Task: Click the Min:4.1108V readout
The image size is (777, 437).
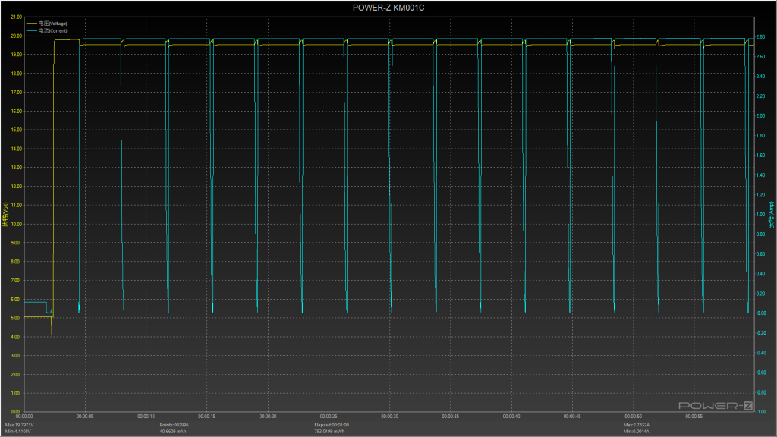Action: pyautogui.click(x=18, y=432)
